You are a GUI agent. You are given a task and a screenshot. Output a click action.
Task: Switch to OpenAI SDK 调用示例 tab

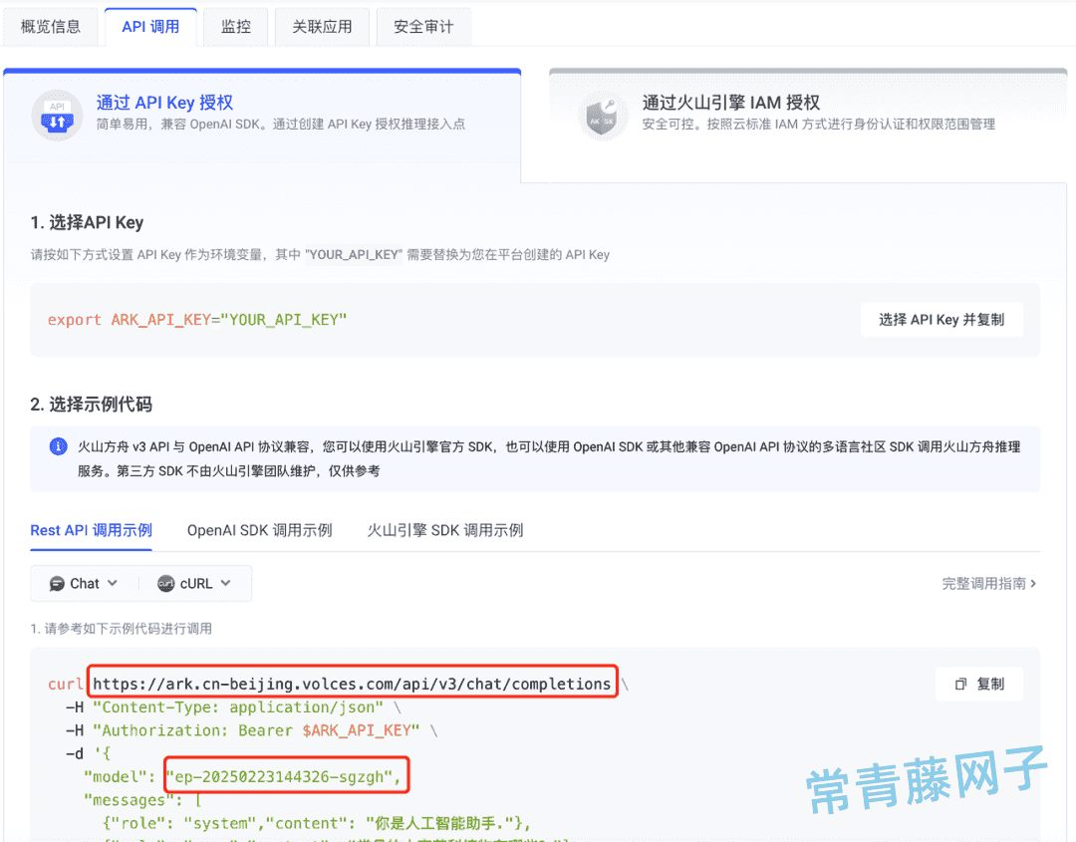[259, 530]
